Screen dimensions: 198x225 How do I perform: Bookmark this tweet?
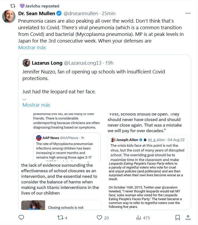[x=178, y=218]
